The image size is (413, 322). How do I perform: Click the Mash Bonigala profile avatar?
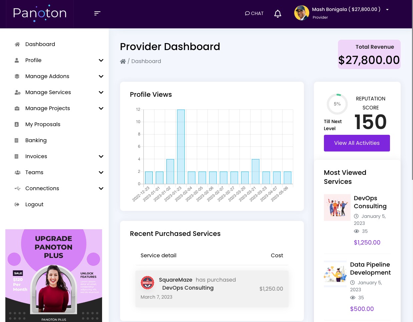302,13
